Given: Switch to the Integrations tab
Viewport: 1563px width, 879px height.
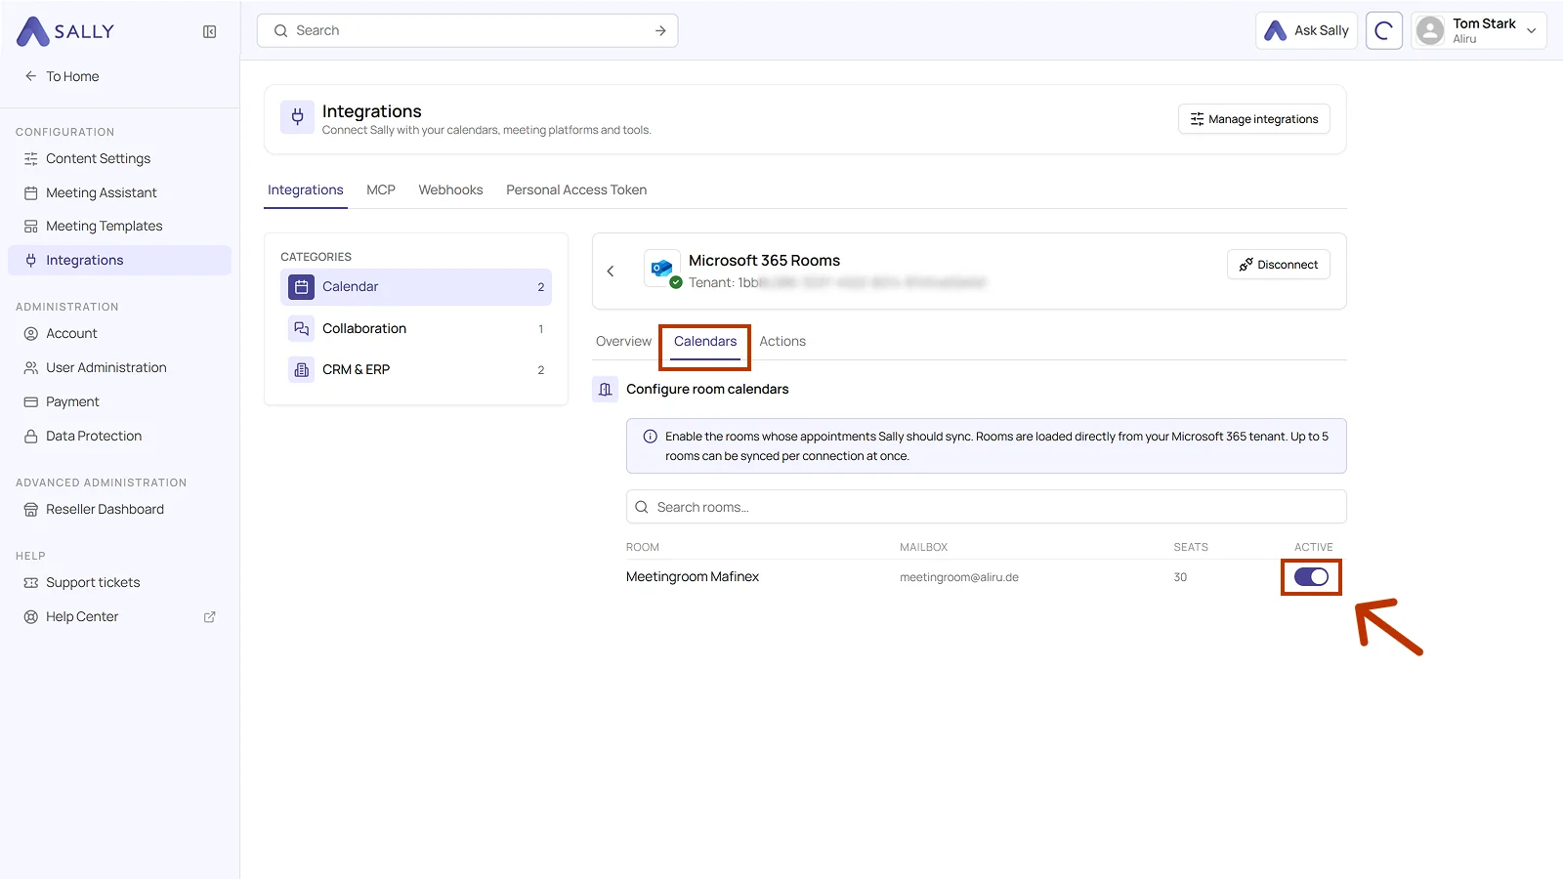Looking at the screenshot, I should coord(306,189).
